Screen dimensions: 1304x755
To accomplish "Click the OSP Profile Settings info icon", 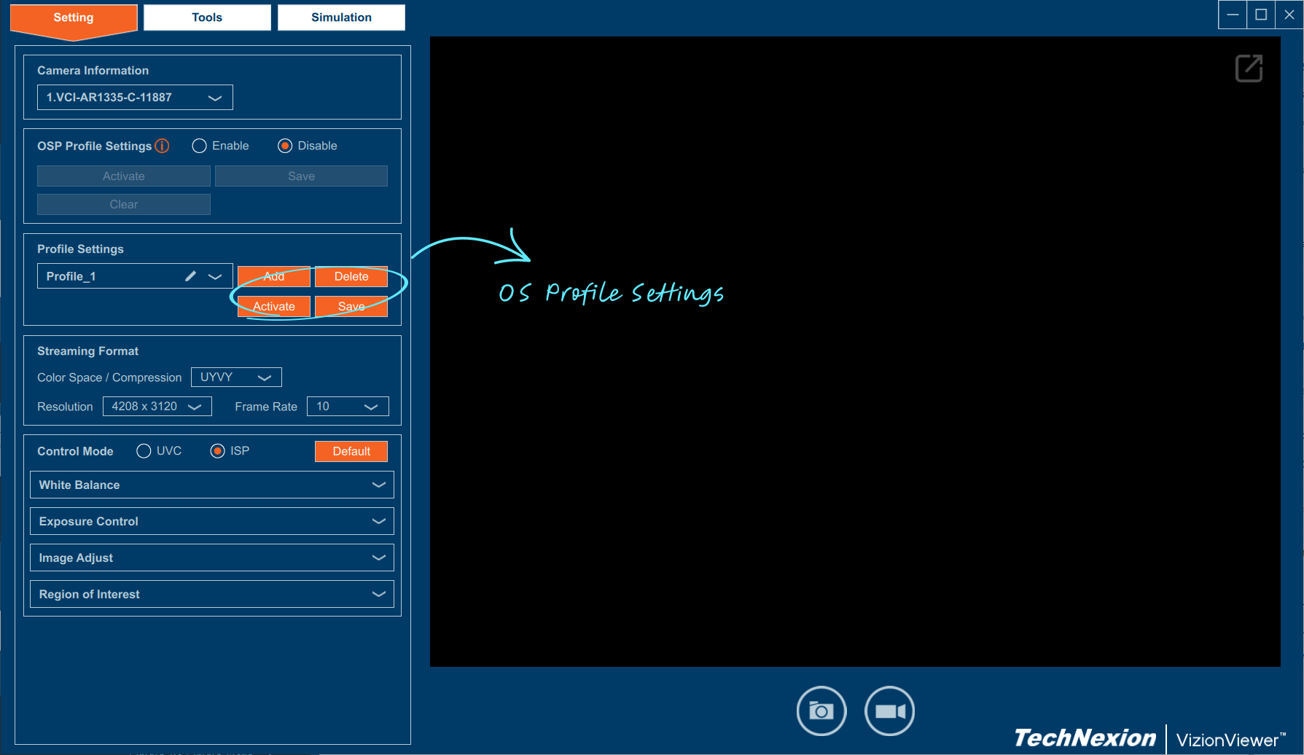I will tap(162, 146).
